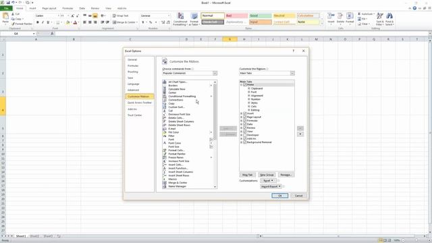
Task: Open the Name Box cell dropdown
Action: click(x=34, y=34)
